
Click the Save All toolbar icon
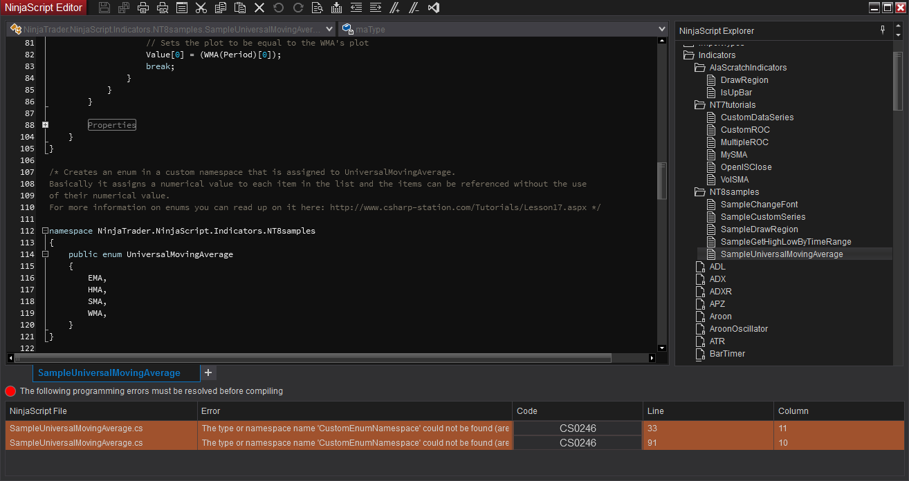[x=124, y=8]
